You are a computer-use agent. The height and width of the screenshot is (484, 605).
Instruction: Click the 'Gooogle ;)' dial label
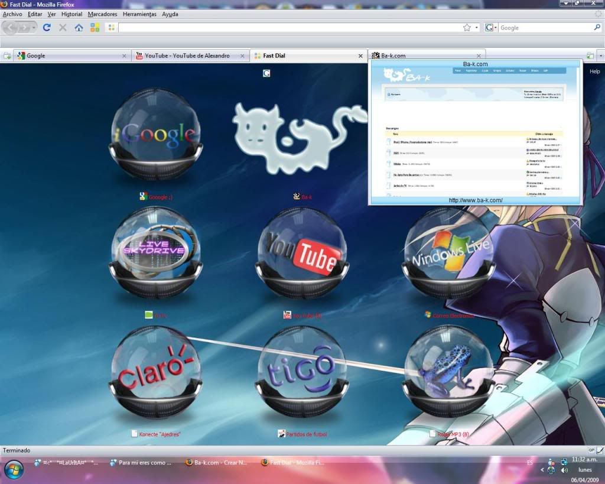(x=160, y=197)
